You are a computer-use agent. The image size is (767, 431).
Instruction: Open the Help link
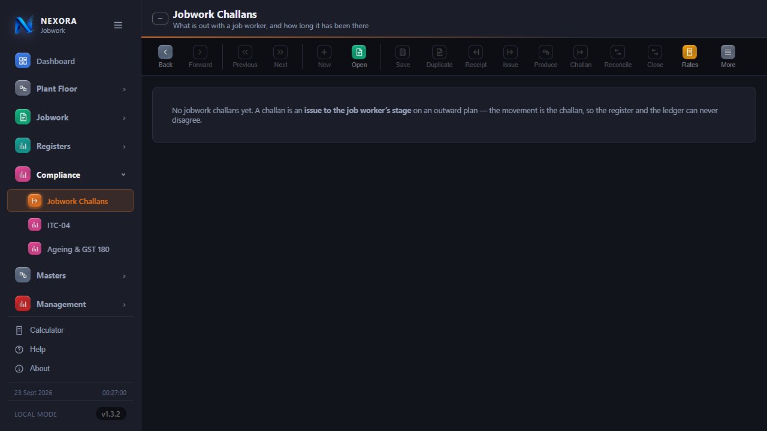click(70, 349)
